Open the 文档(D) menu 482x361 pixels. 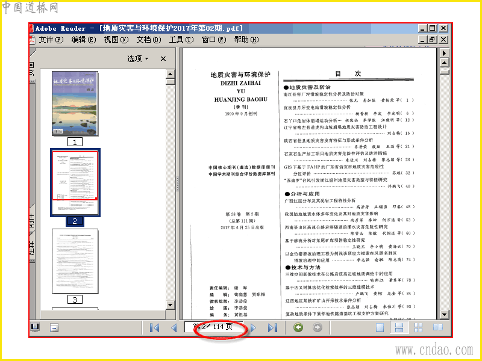[149, 40]
